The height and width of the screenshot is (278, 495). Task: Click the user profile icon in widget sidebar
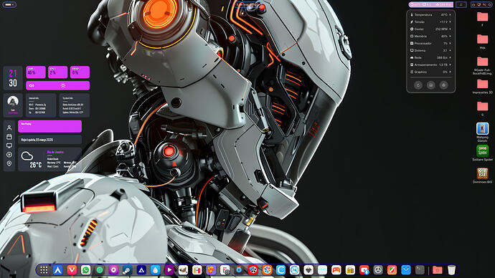[9, 128]
